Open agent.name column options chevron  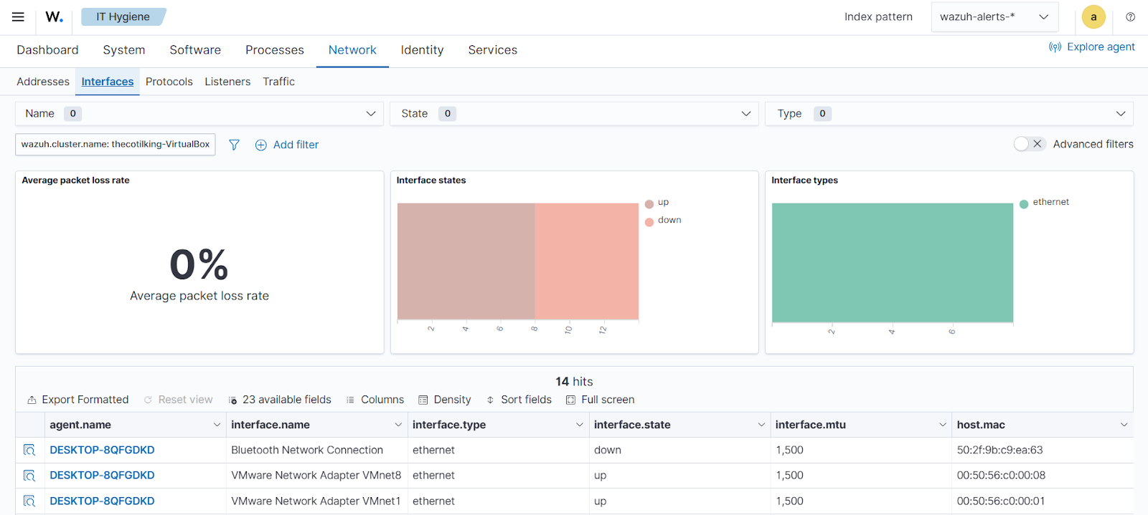click(x=217, y=425)
